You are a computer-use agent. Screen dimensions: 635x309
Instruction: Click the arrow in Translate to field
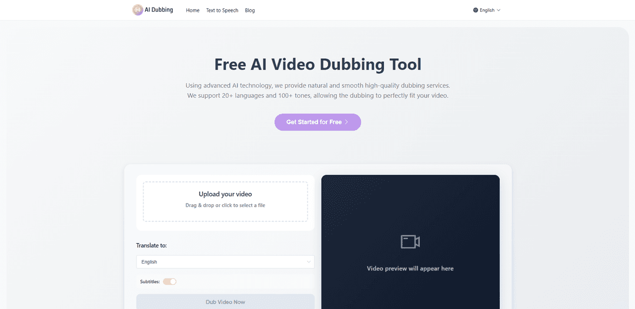309,262
